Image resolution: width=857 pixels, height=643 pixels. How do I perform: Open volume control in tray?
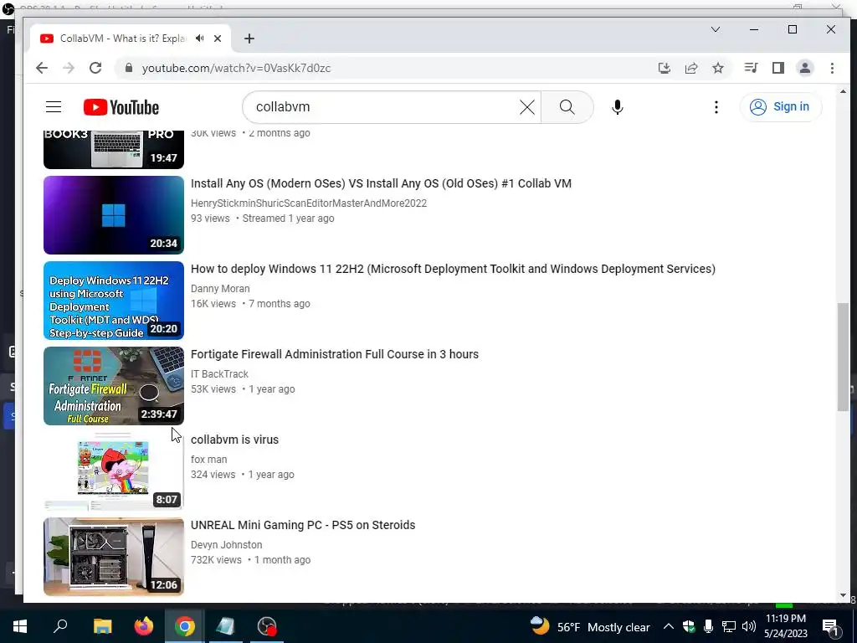(749, 626)
